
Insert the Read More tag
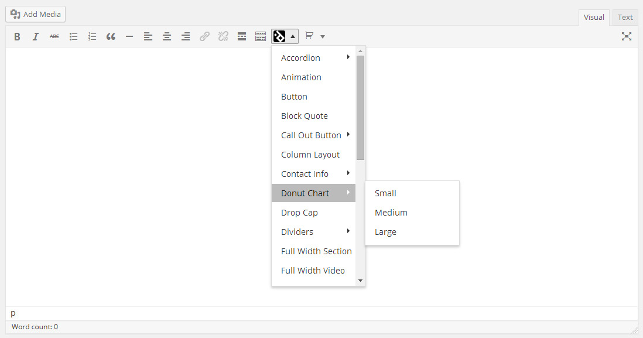[x=242, y=36]
